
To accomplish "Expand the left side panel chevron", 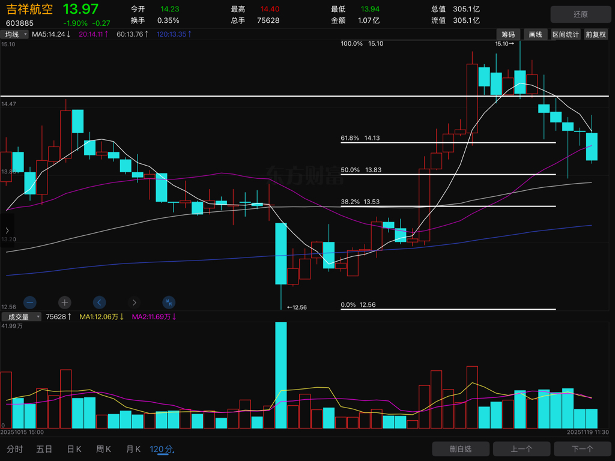I will [x=7, y=230].
